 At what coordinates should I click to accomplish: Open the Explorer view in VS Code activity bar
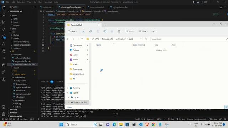tap(4, 8)
